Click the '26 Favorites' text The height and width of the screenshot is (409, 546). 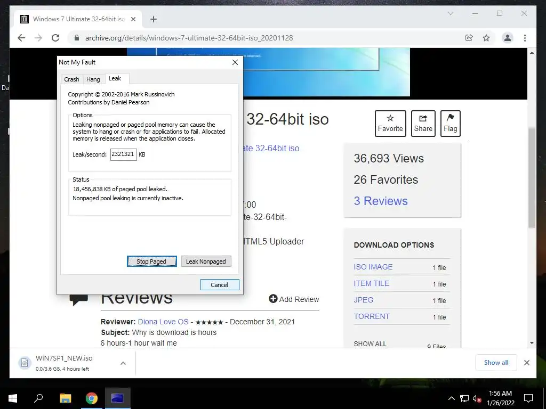(x=386, y=179)
